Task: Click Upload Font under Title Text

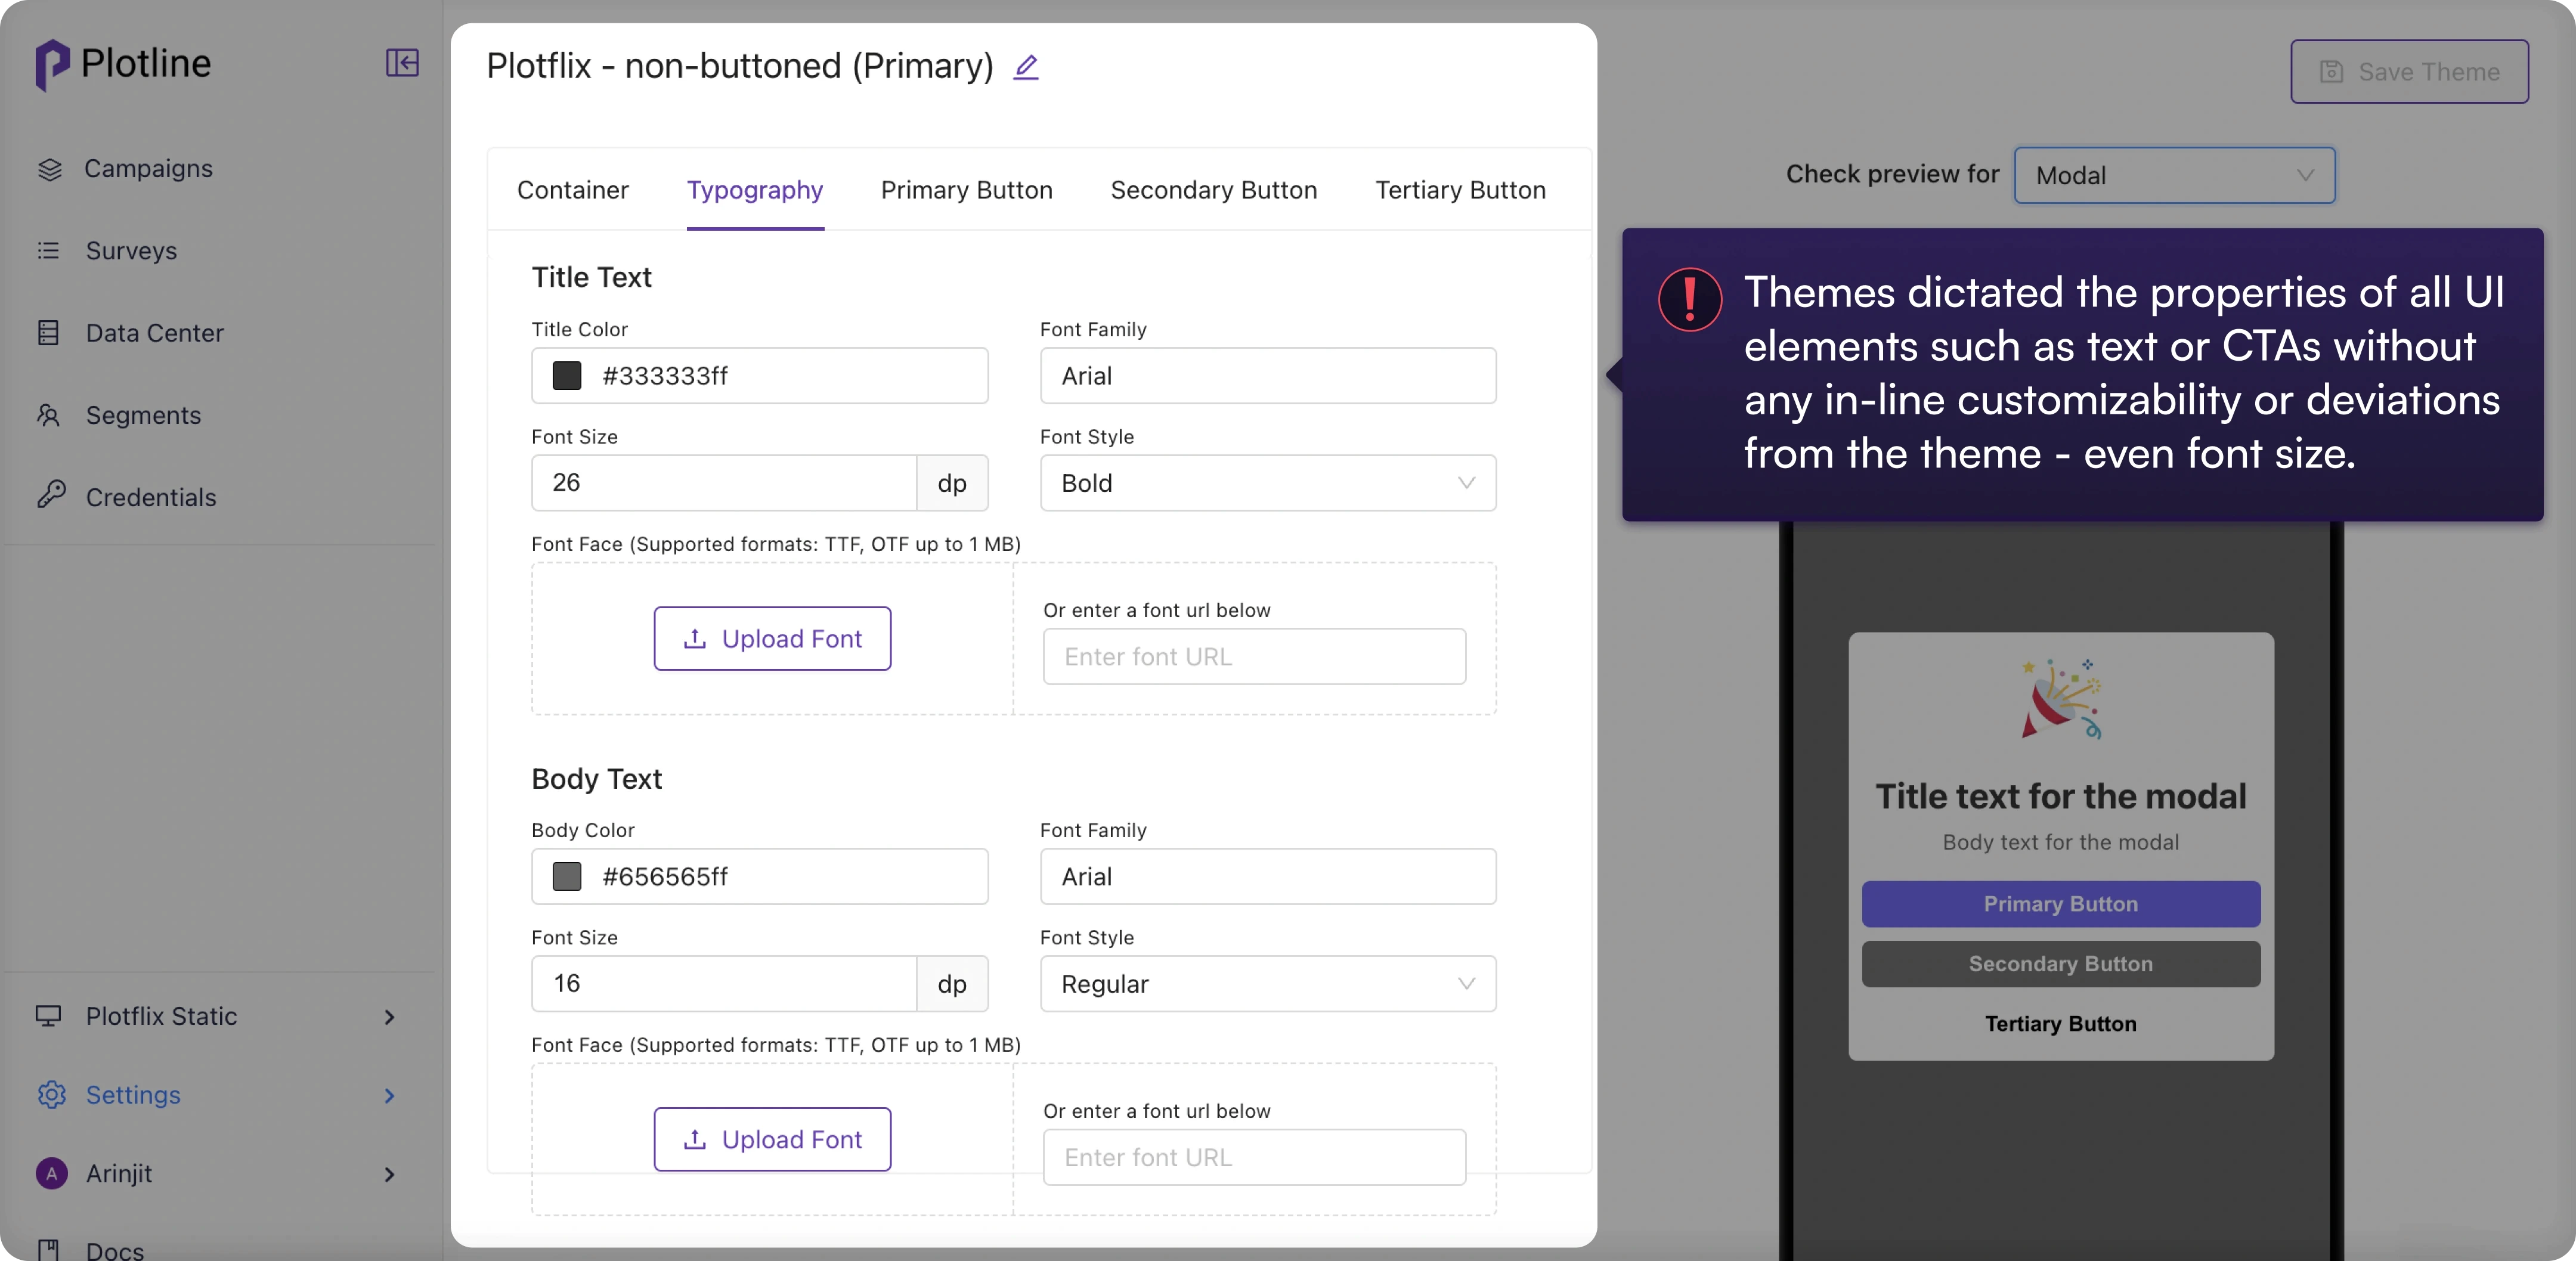Action: click(772, 639)
